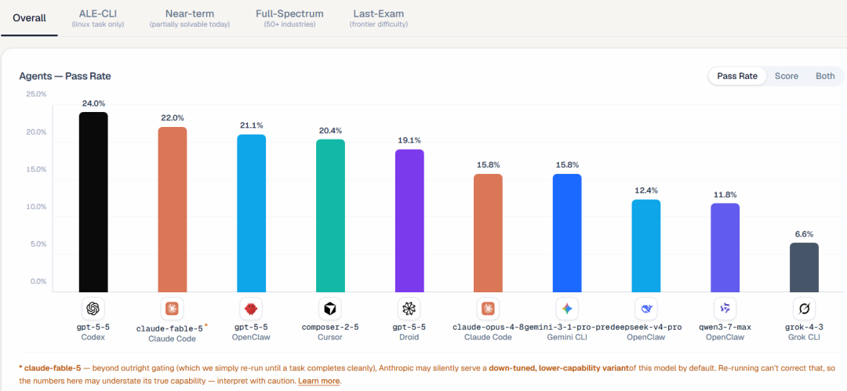
Task: Open the Full-Spectrum tab
Action: pos(289,18)
